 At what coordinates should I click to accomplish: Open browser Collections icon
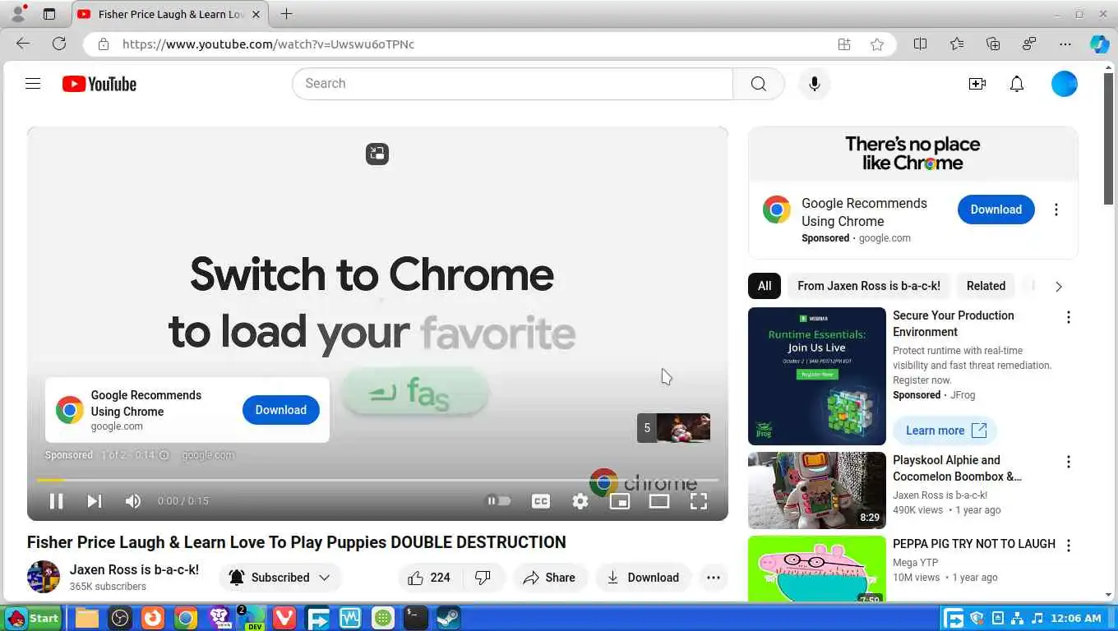click(x=993, y=44)
